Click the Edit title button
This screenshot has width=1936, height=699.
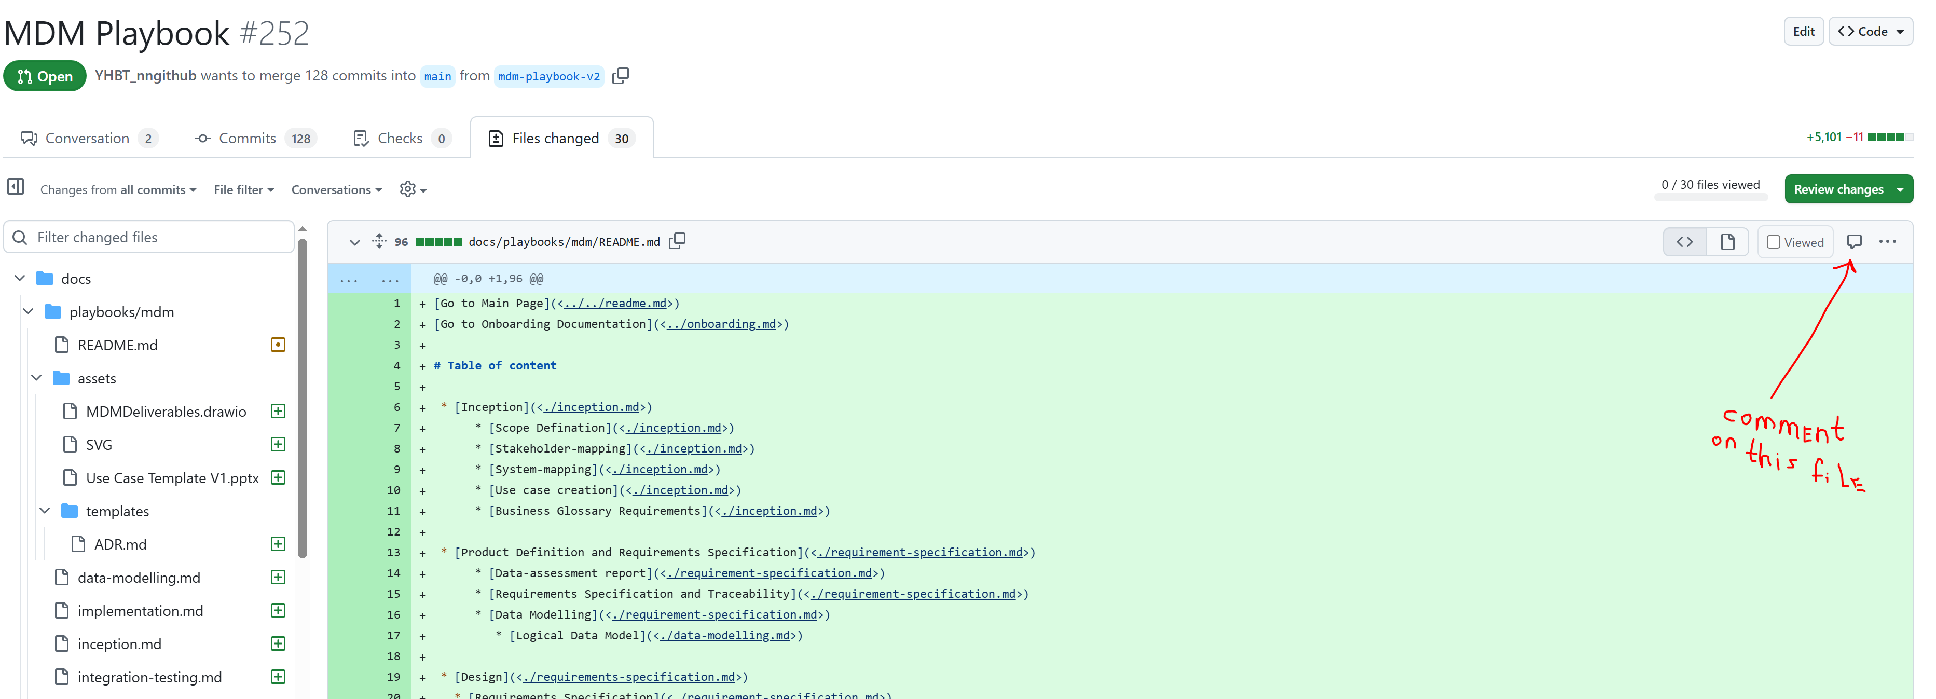point(1803,32)
